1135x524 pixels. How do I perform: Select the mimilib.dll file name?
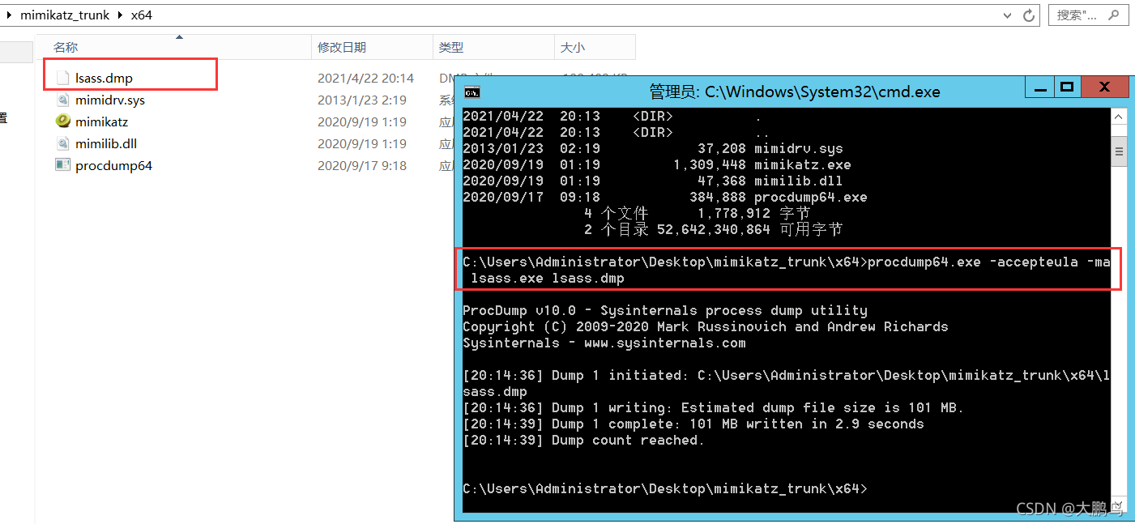pyautogui.click(x=106, y=143)
